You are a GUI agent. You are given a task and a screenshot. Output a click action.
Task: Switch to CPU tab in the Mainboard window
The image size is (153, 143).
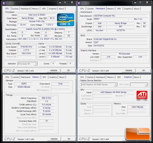(82, 9)
